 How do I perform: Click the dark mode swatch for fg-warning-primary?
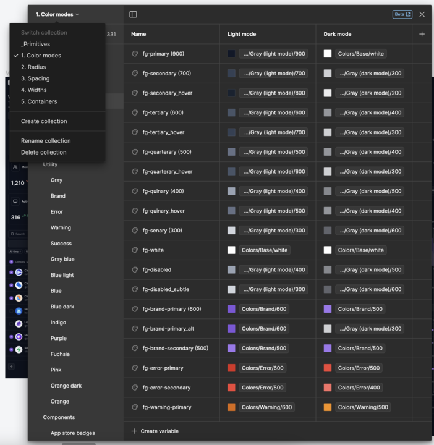coord(328,407)
